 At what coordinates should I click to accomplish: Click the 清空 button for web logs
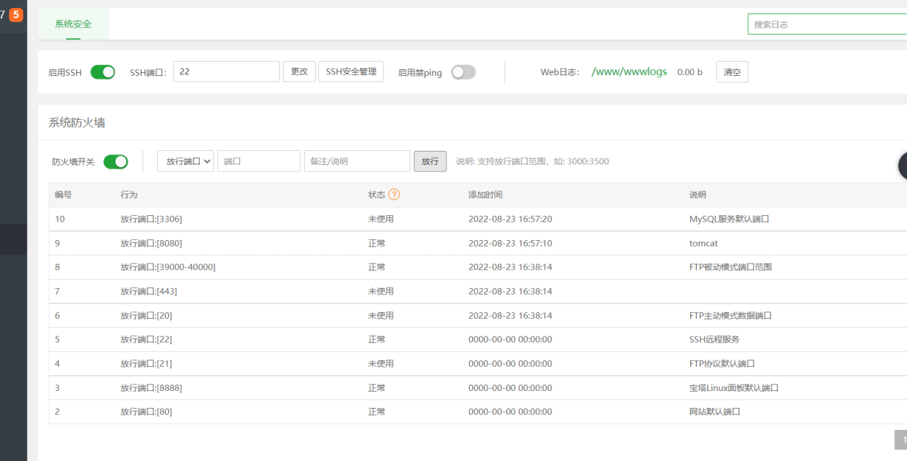tap(731, 72)
